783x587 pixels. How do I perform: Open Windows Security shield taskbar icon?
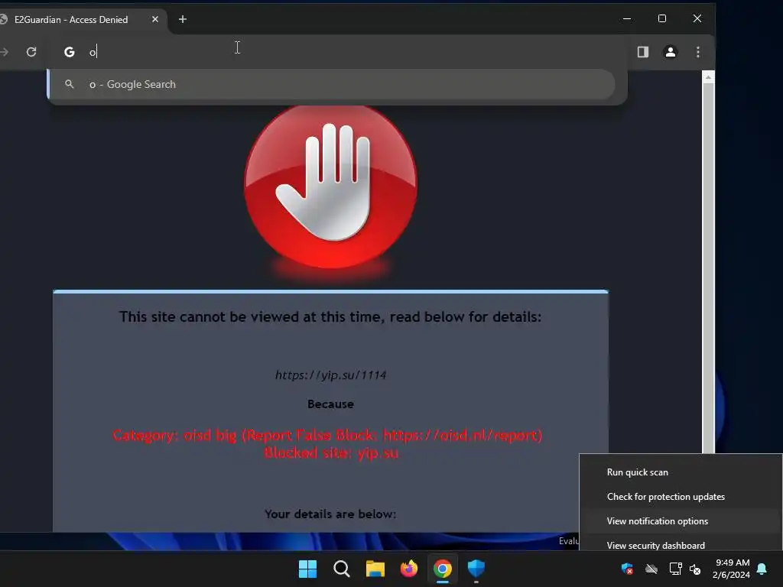pos(476,569)
